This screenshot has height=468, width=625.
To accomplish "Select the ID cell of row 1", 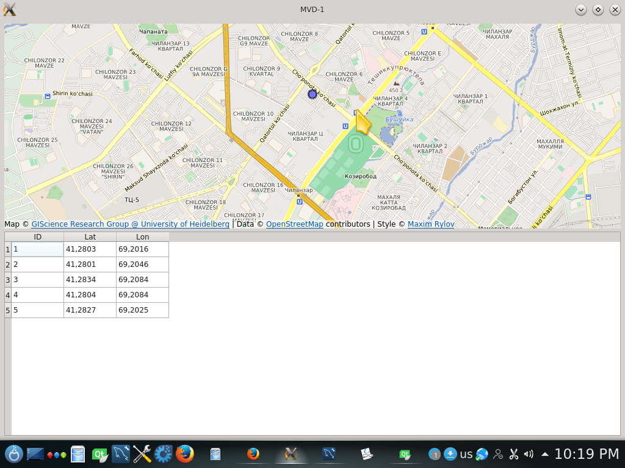I will (37, 249).
